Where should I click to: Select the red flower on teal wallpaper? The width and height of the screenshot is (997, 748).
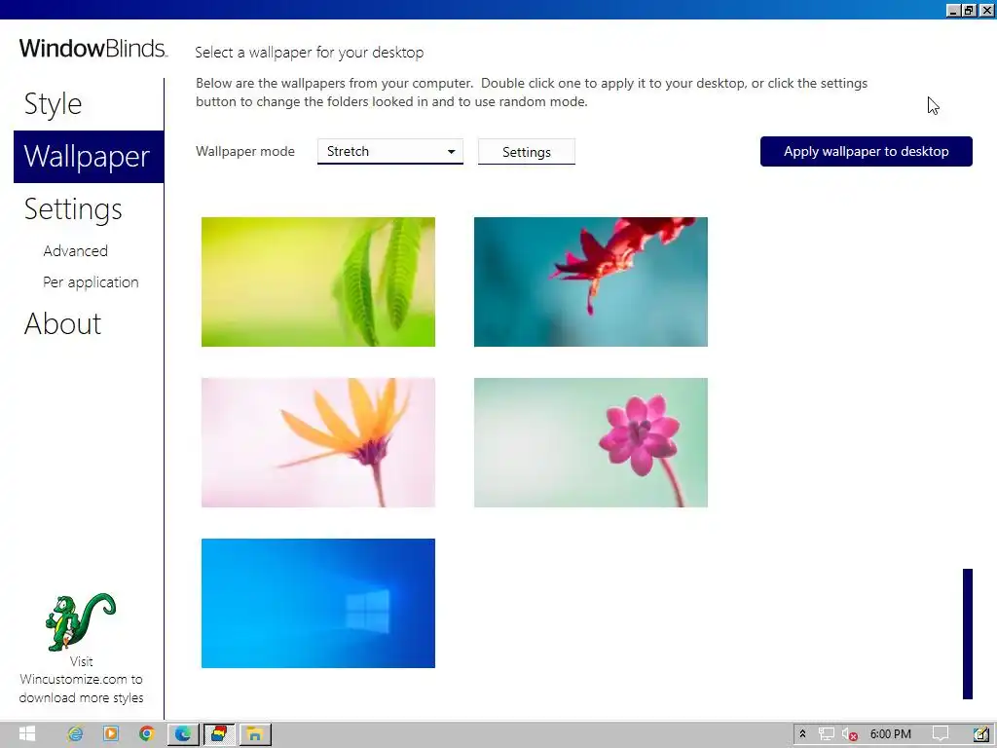[x=591, y=281]
